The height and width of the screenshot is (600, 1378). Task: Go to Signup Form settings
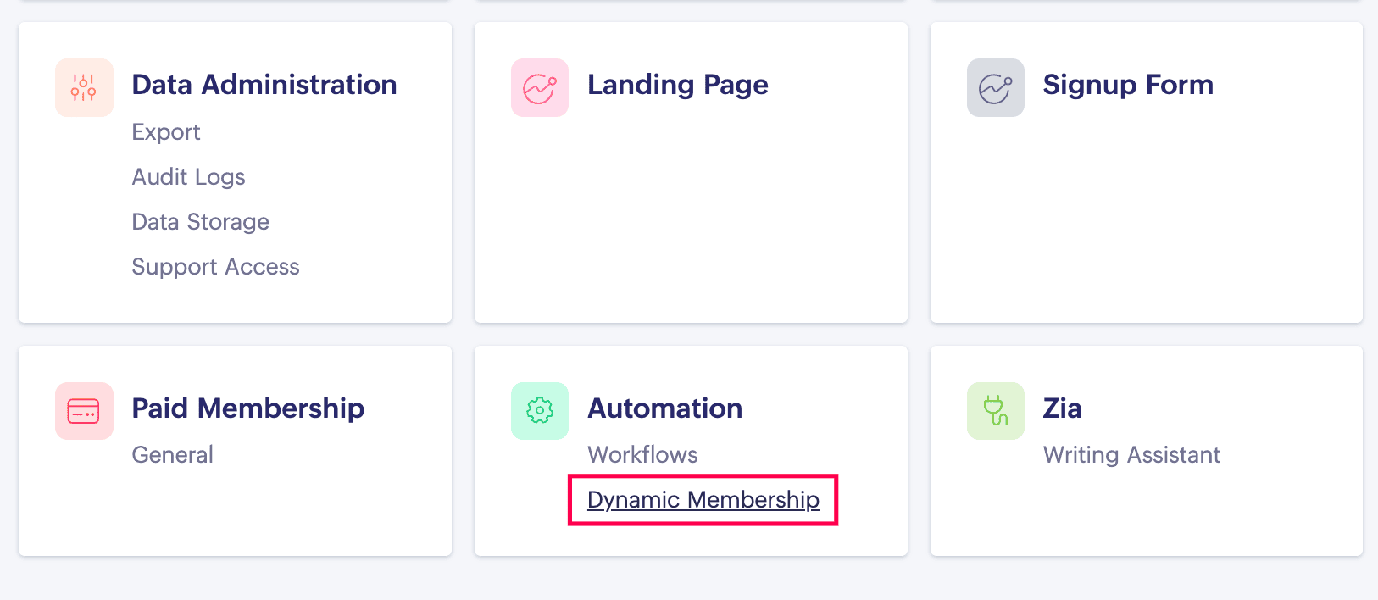pos(1128,85)
